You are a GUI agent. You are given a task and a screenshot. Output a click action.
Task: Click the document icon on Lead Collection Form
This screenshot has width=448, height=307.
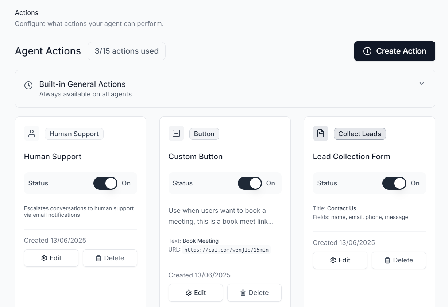[320, 133]
